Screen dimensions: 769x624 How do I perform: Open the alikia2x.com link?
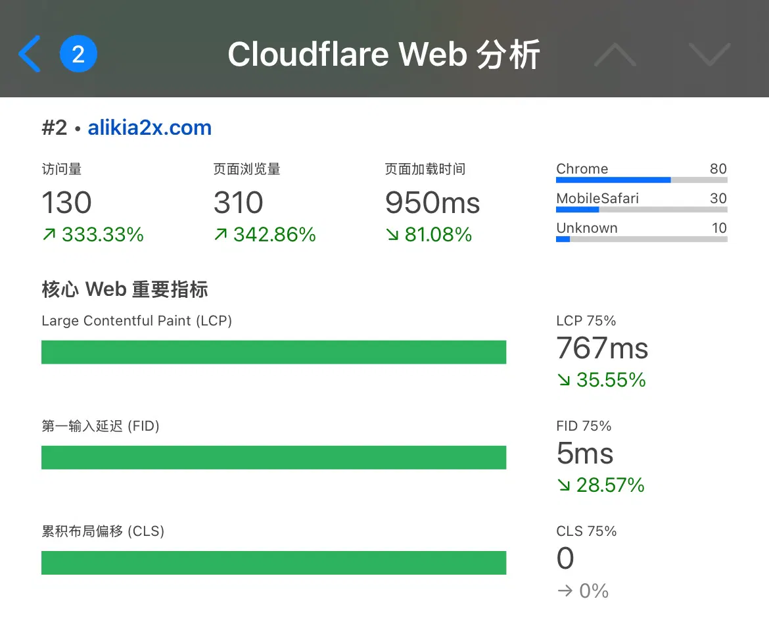pyautogui.click(x=149, y=128)
